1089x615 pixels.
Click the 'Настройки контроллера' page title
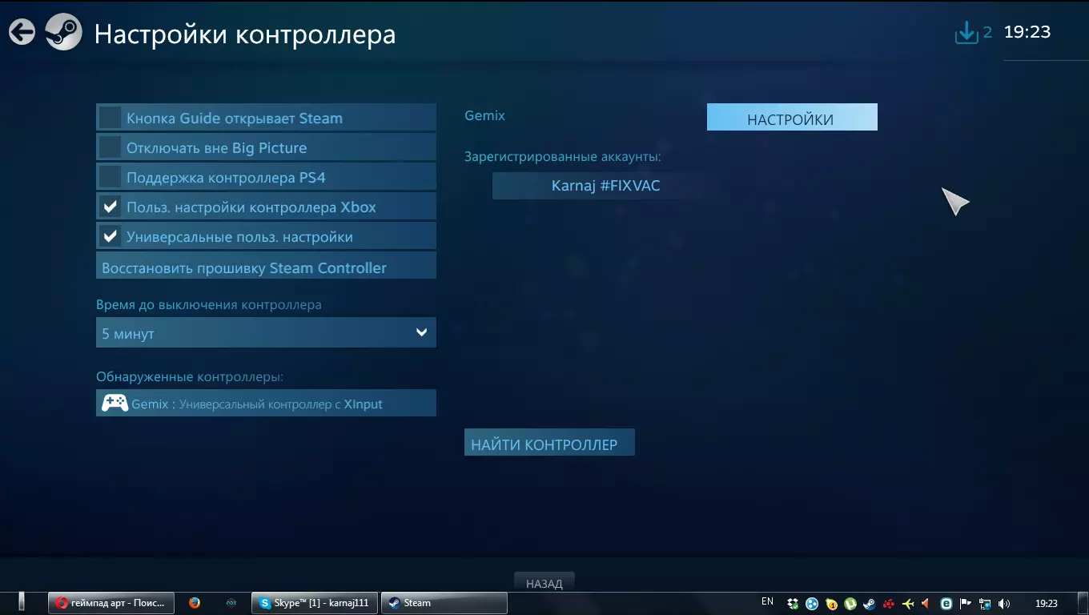coord(245,34)
